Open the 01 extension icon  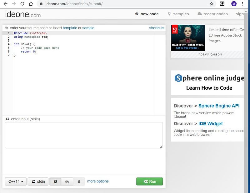[x=222, y=4]
